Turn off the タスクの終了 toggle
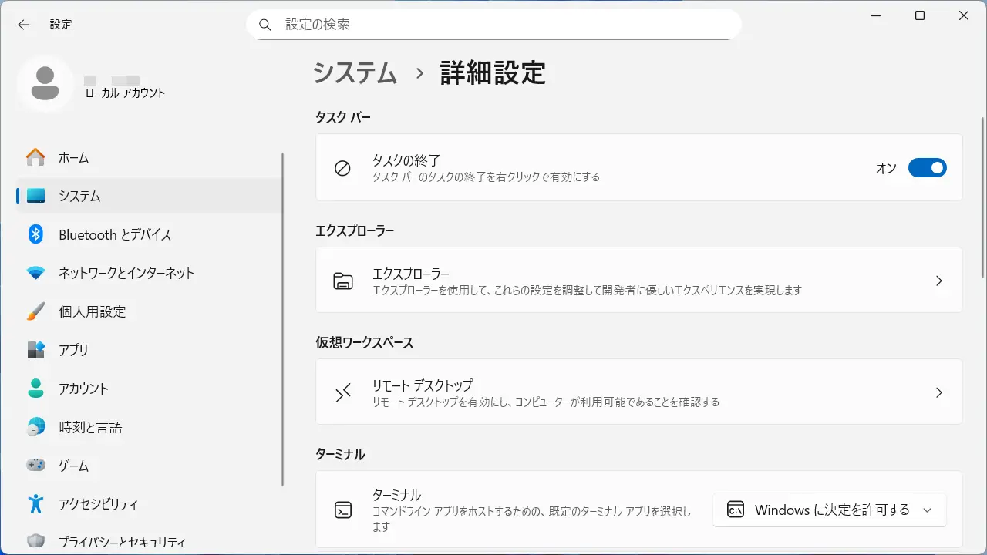The height and width of the screenshot is (555, 987). (927, 168)
